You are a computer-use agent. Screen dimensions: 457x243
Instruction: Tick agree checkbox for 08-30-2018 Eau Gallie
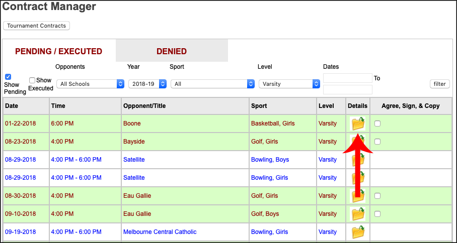pos(377,196)
